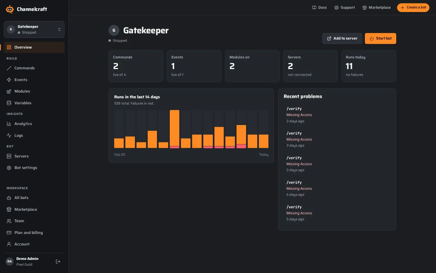Open the Analytics section label
The height and width of the screenshot is (273, 436).
tap(23, 124)
